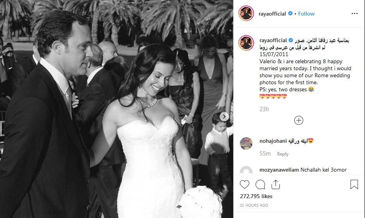The width and height of the screenshot is (365, 218).
Task: Go to next photo with arrow
Action: pyautogui.click(x=224, y=117)
